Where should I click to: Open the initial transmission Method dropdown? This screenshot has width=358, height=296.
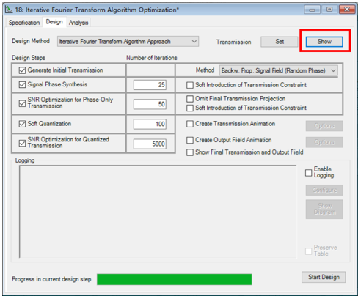tap(279, 70)
